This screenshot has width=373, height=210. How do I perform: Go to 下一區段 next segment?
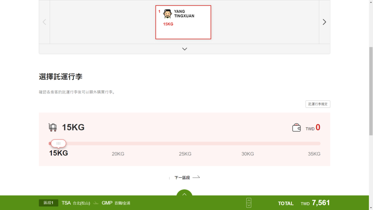[x=187, y=178]
